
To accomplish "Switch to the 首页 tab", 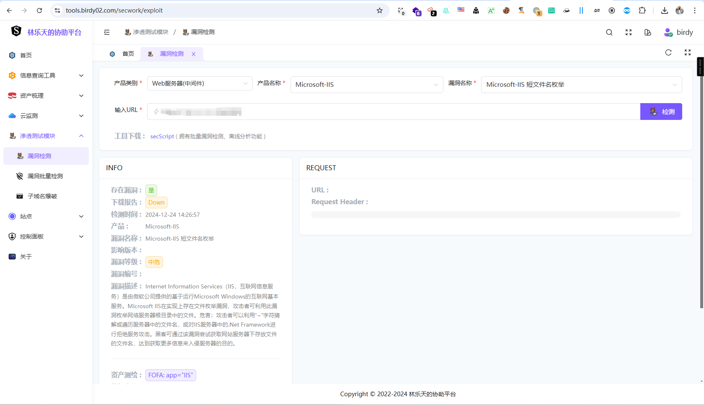I will [128, 54].
